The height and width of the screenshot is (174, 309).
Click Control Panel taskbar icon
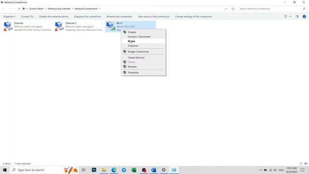click(174, 170)
